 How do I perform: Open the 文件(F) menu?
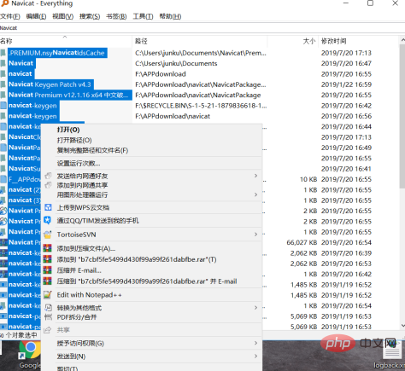tap(10, 16)
